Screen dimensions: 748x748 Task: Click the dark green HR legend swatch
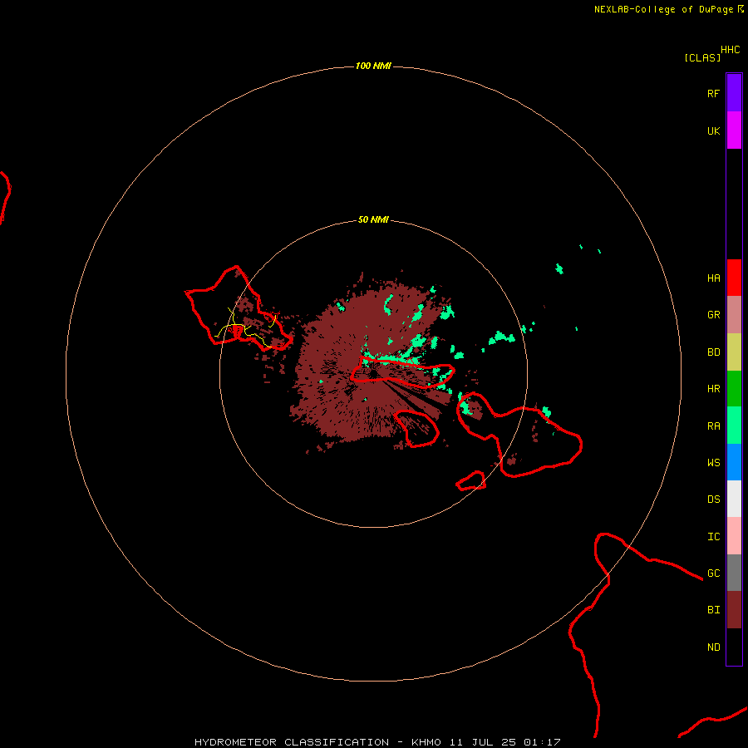click(x=734, y=389)
